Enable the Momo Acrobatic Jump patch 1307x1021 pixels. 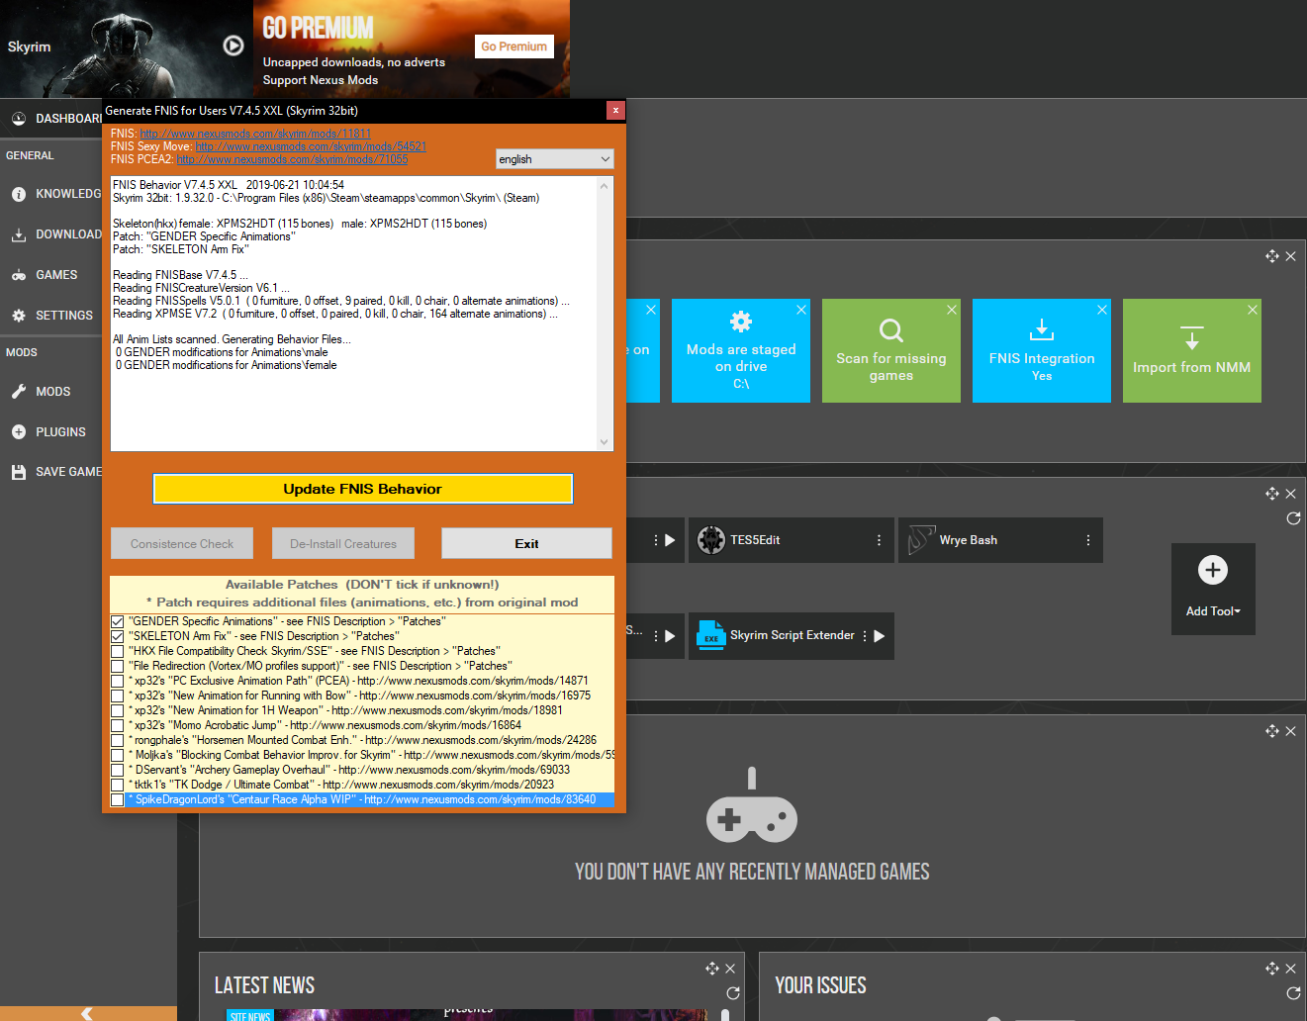pyautogui.click(x=118, y=725)
